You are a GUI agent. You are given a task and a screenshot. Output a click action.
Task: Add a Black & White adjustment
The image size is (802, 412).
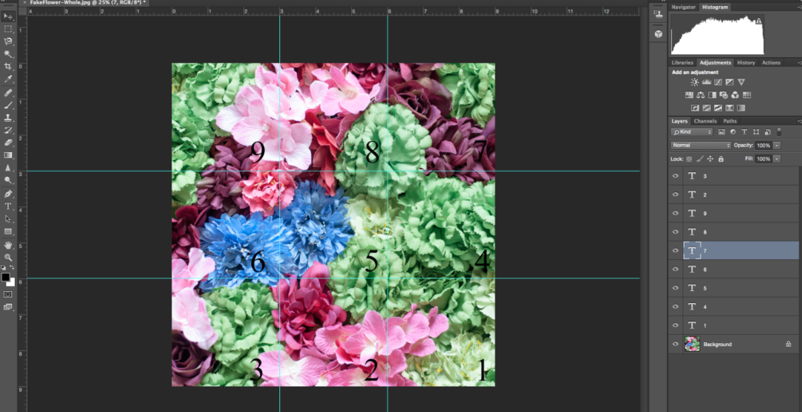click(x=712, y=95)
